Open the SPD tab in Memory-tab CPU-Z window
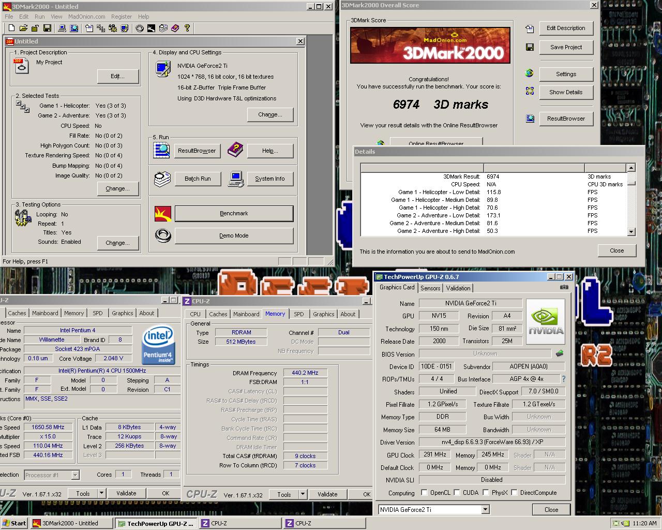Screen dimensions: 662x530 (x=299, y=314)
